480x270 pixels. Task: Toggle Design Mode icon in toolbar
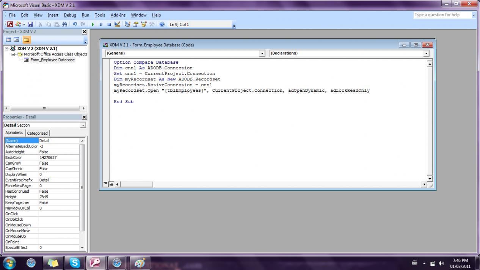click(117, 24)
